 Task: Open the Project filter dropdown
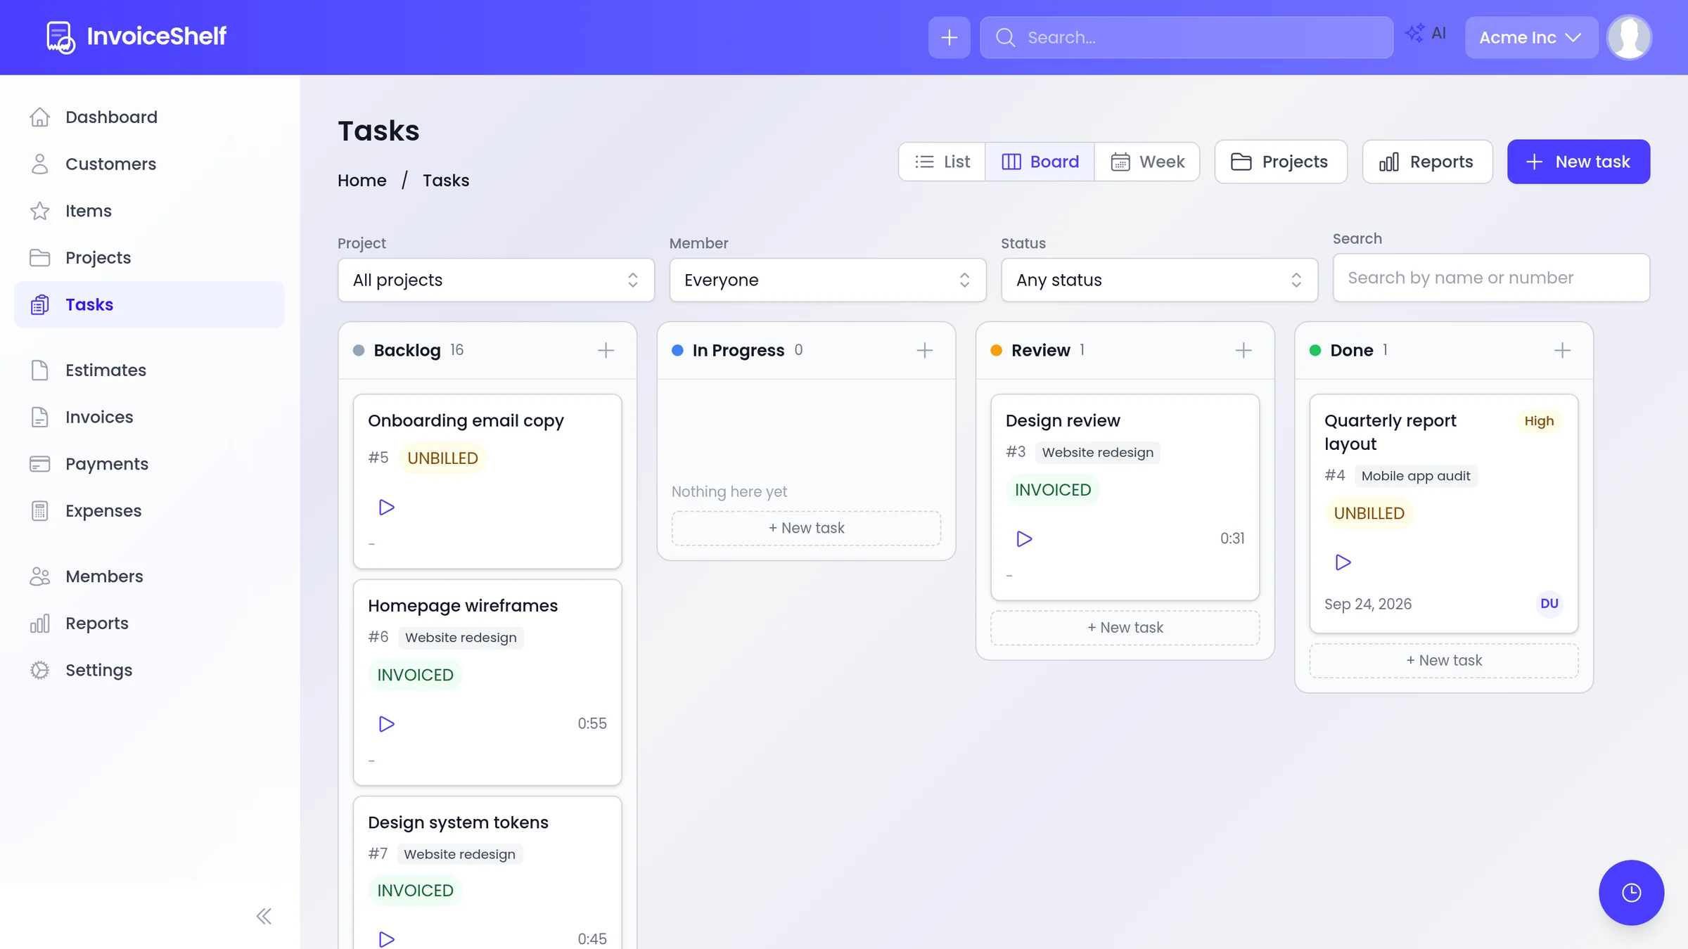tap(496, 280)
